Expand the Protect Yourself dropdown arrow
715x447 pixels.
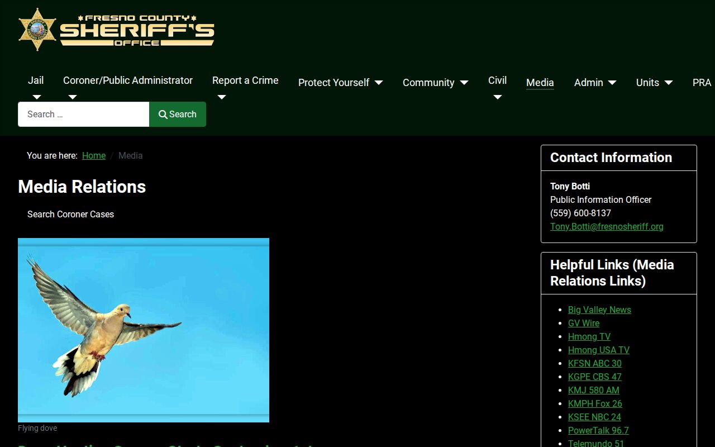point(379,83)
